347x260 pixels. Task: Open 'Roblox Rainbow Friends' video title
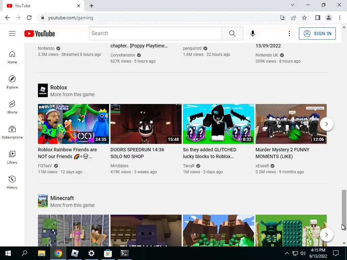67,153
